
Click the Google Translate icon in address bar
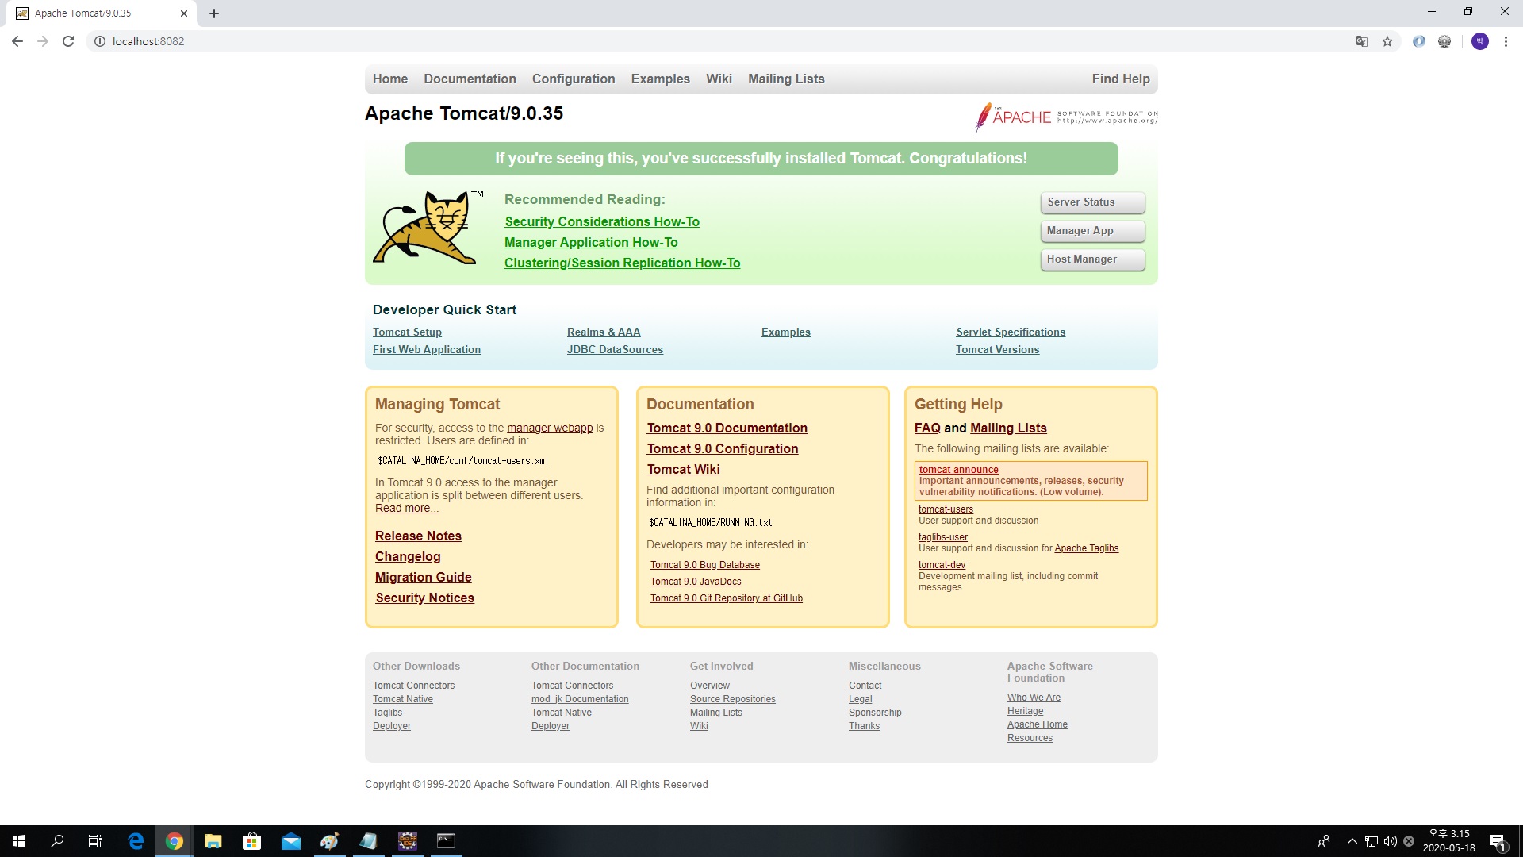point(1362,41)
